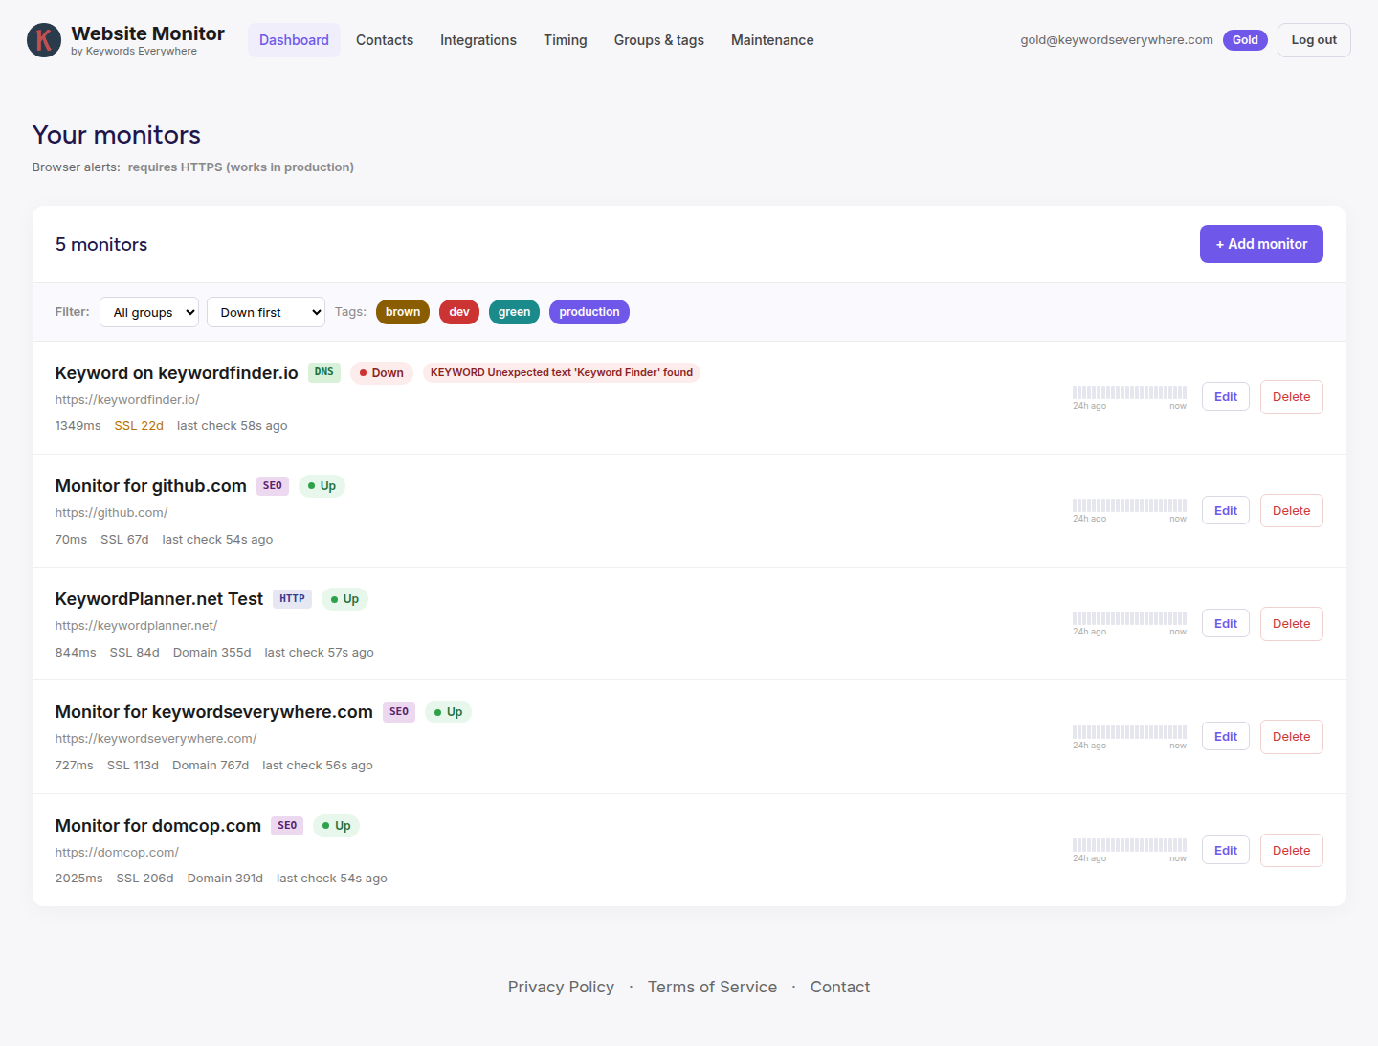Image resolution: width=1378 pixels, height=1046 pixels.
Task: Open the Keyword on keywordfinder.io monitor
Action: (x=177, y=373)
